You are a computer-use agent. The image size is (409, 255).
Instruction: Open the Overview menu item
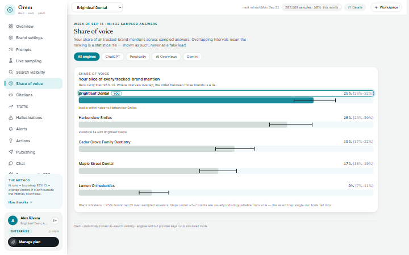pos(34,26)
